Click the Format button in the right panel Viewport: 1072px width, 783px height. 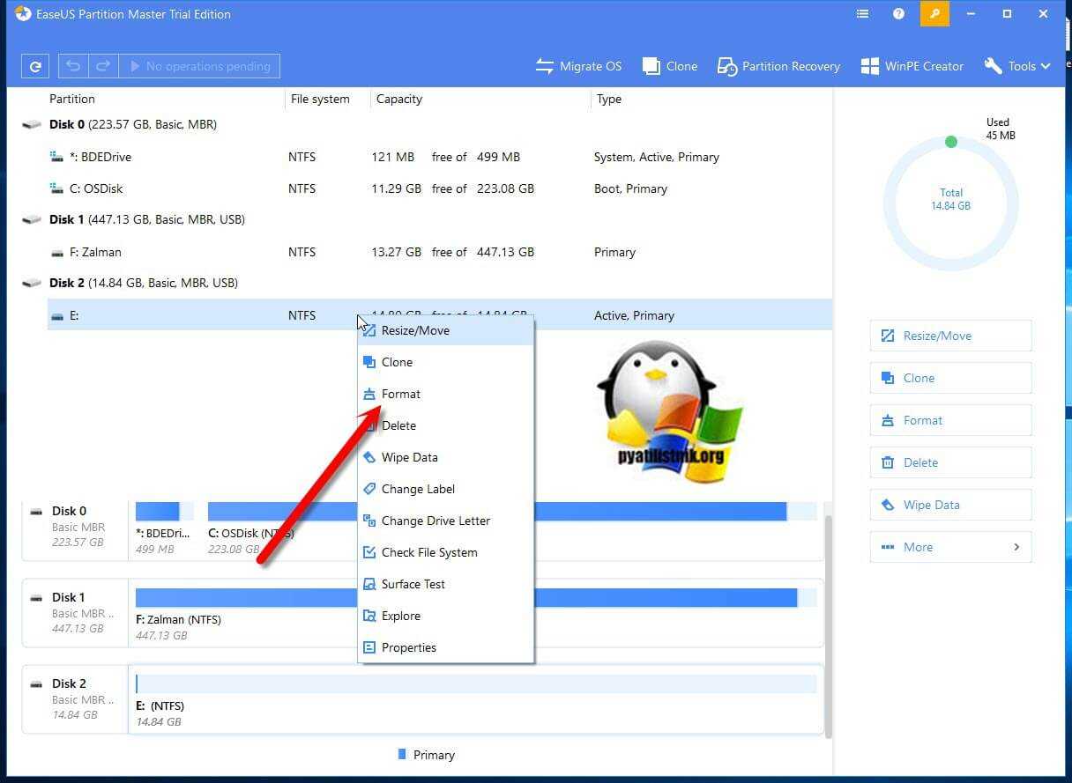pos(950,420)
